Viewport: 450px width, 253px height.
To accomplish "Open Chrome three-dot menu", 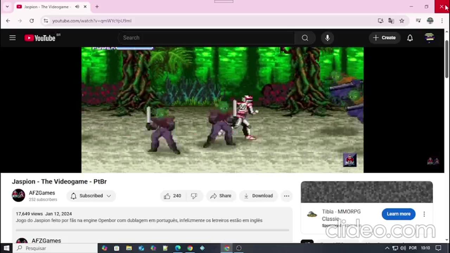I will 442,21.
